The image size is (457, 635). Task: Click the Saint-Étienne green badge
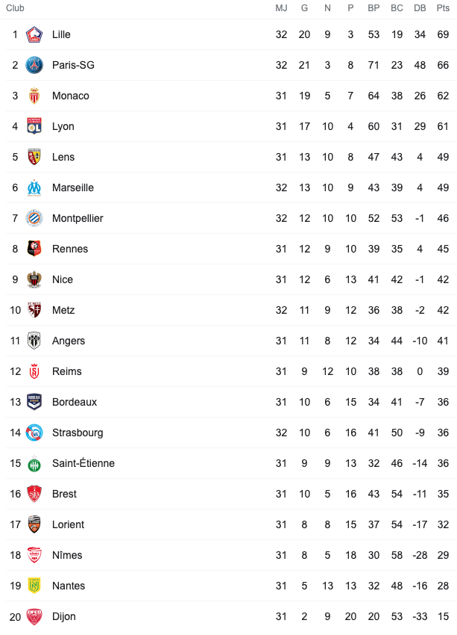pos(34,463)
